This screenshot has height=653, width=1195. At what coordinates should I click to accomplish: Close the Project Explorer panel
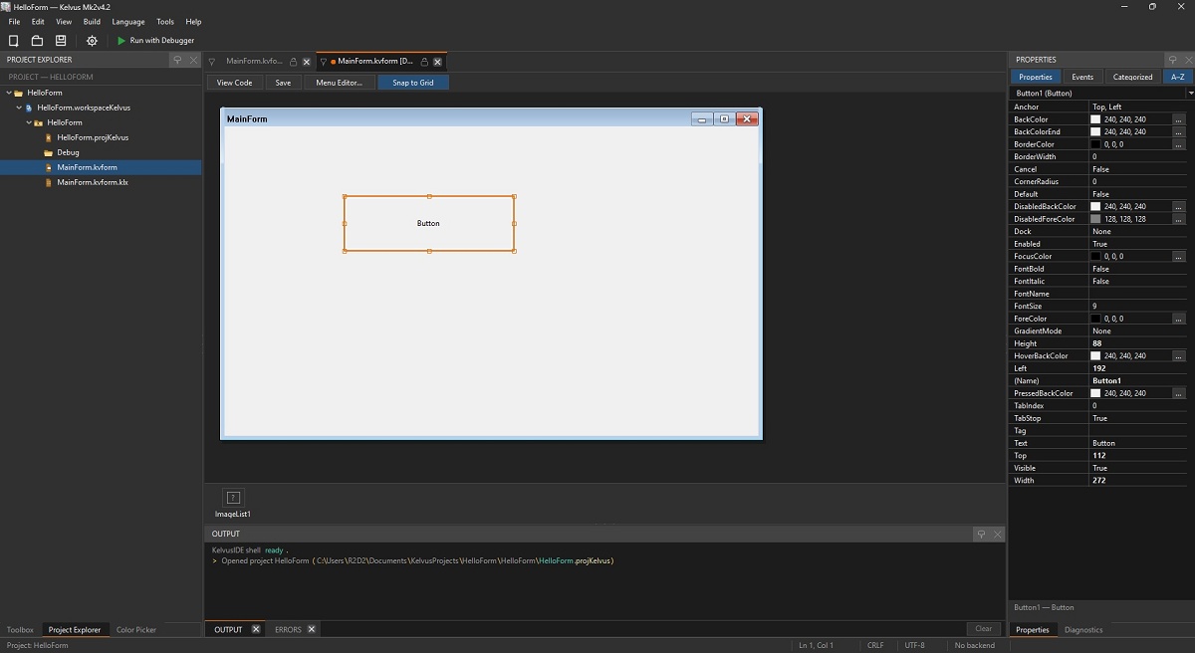click(x=193, y=60)
